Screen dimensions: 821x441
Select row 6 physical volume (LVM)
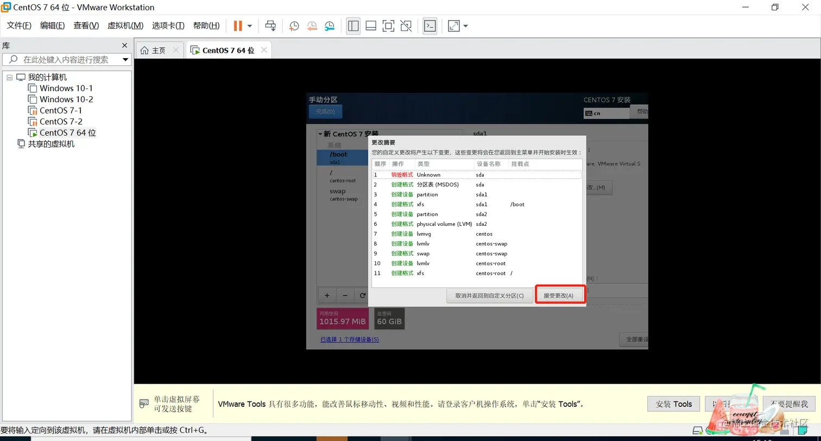point(477,224)
